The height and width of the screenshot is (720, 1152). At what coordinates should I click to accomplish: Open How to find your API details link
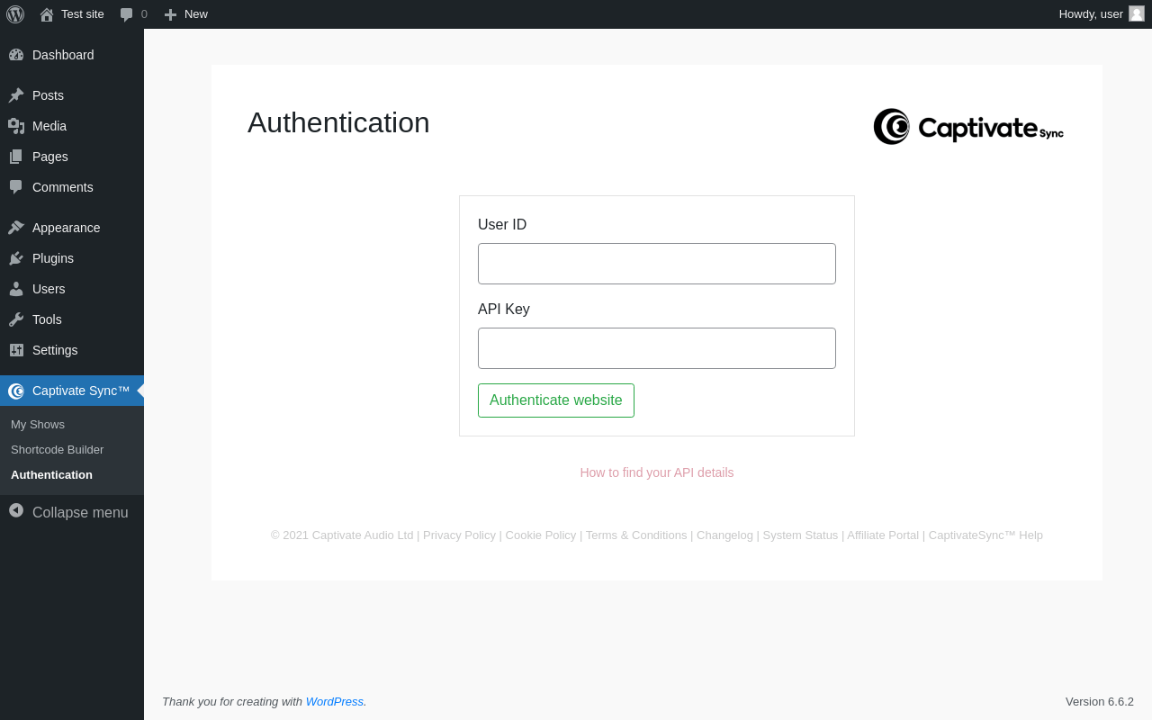pos(656,472)
